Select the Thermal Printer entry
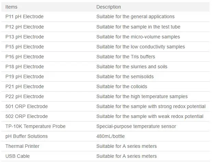Screen dimensions: 212x165 coord(22,146)
